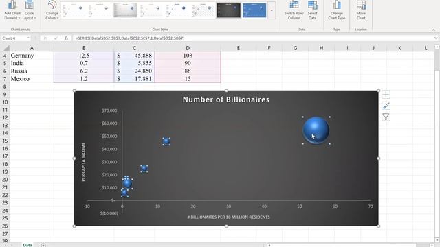Open the Quick Layout gallery
The width and height of the screenshot is (440, 247).
click(29, 10)
